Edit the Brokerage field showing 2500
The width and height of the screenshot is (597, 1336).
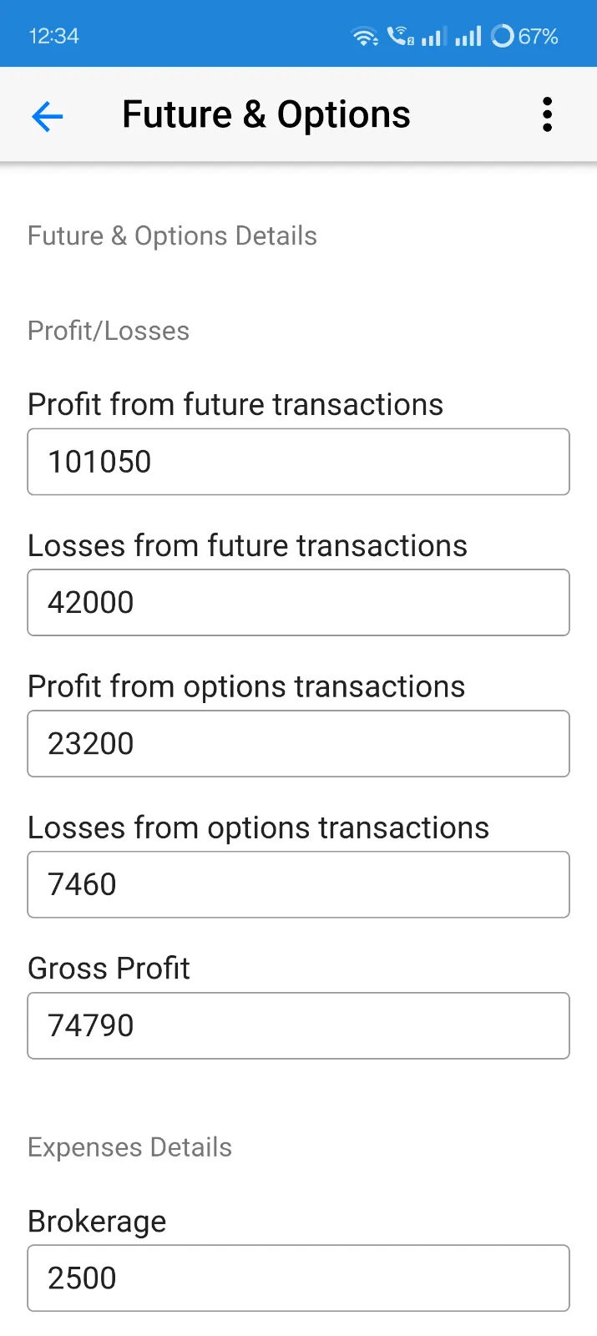pyautogui.click(x=298, y=1278)
